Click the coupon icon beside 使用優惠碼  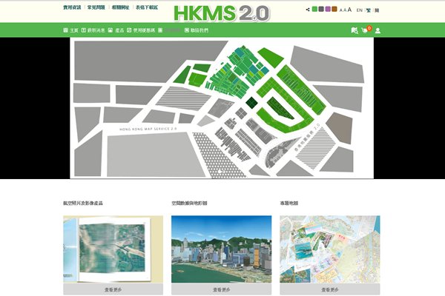point(129,30)
